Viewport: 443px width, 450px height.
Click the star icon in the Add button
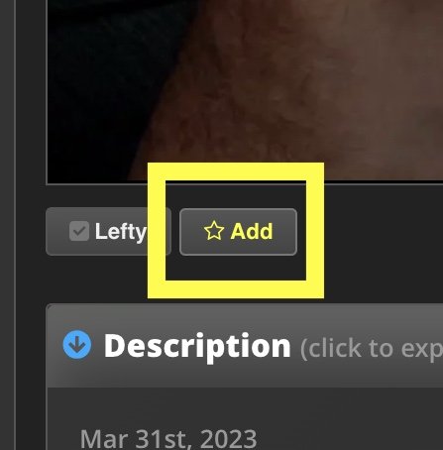click(x=214, y=231)
